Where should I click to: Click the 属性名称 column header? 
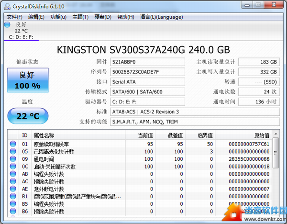tap(78, 135)
